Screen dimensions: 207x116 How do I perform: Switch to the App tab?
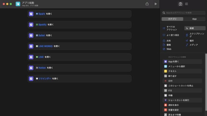pyautogui.click(x=194, y=19)
